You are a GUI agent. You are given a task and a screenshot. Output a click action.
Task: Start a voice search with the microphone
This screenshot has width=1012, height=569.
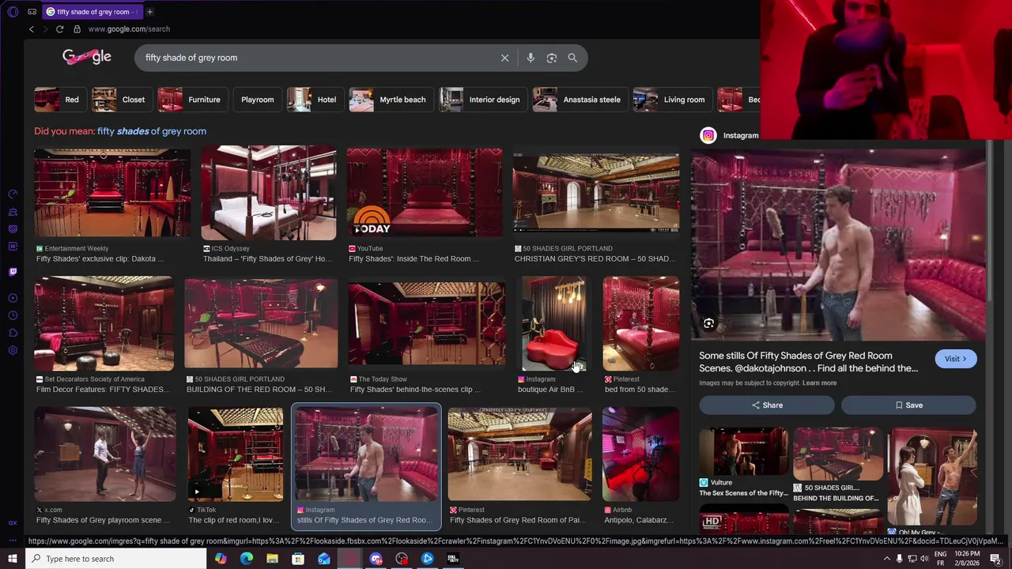[x=531, y=58]
